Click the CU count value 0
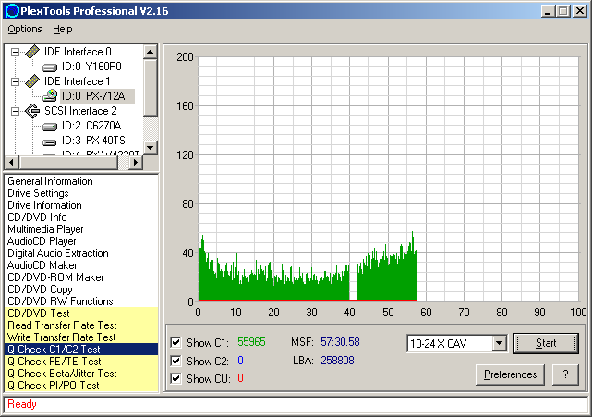592x417 pixels. [240, 378]
